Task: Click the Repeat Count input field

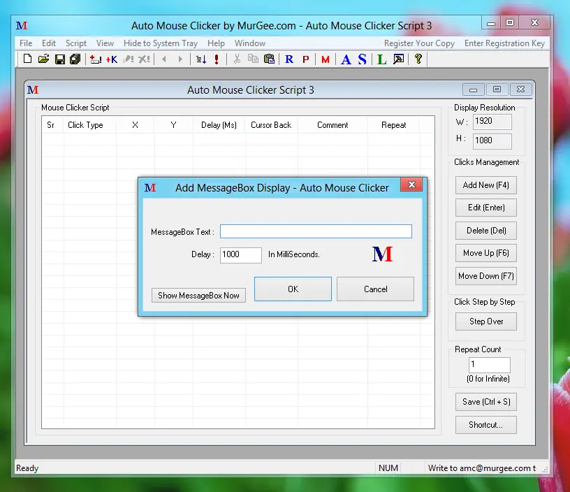Action: tap(489, 365)
